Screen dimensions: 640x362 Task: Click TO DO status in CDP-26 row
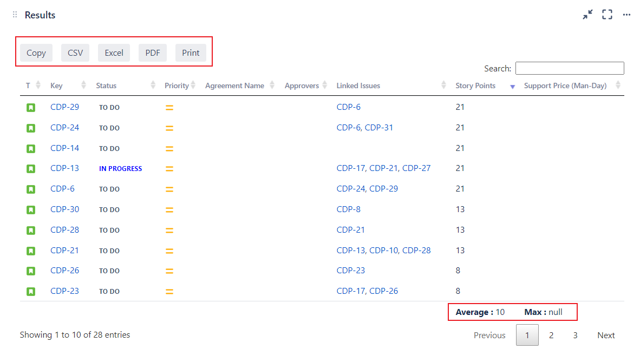[x=109, y=271]
